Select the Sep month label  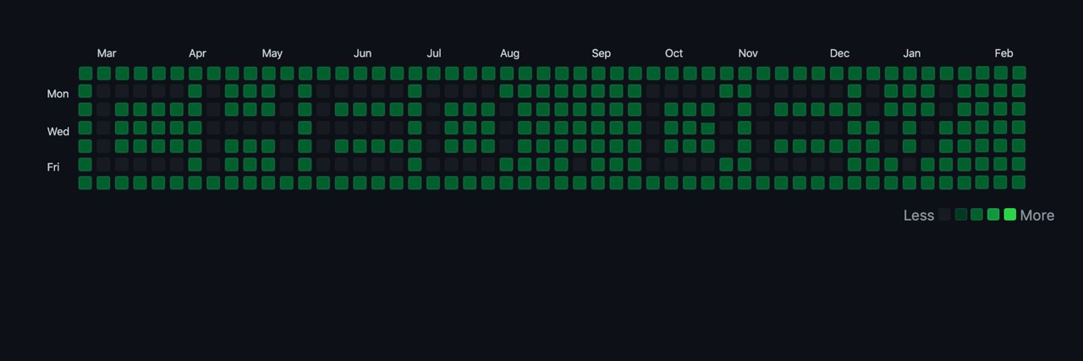(x=601, y=53)
